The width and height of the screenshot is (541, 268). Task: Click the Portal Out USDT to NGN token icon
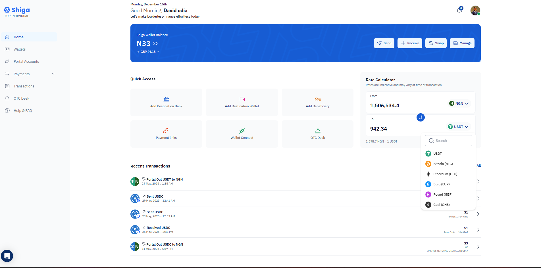point(135,181)
